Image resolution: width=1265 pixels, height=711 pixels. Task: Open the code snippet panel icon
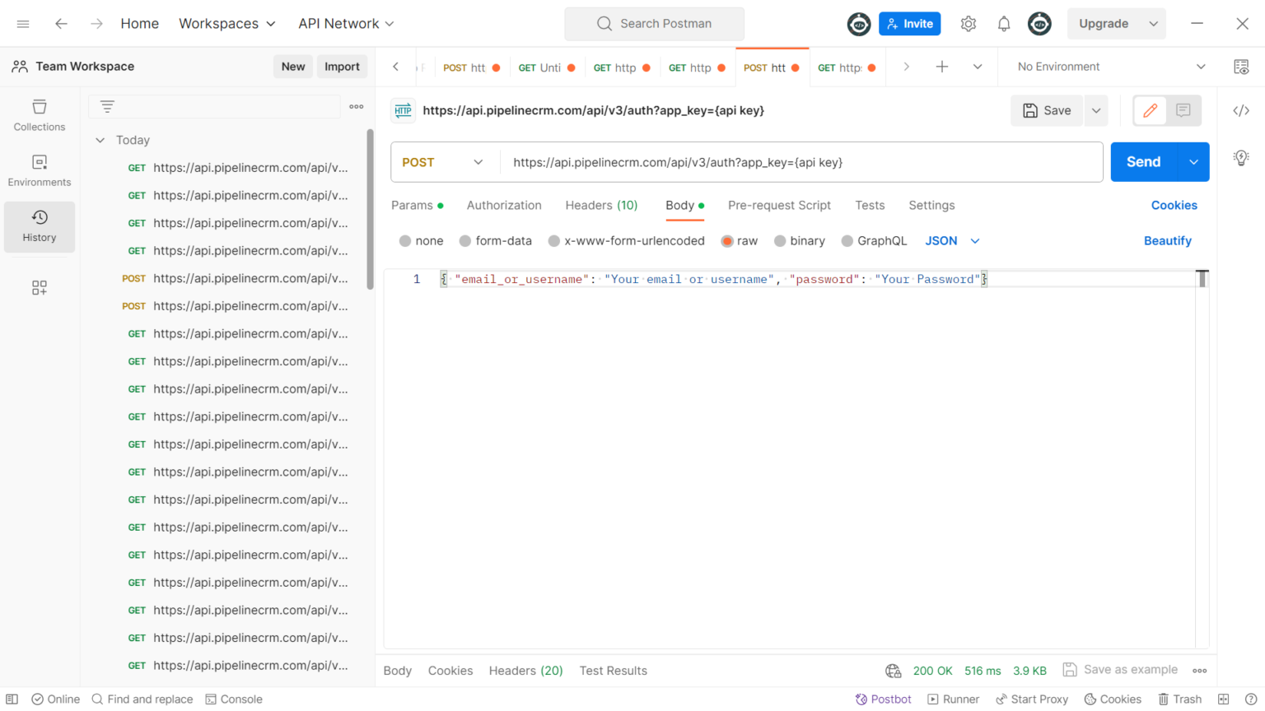coord(1241,110)
